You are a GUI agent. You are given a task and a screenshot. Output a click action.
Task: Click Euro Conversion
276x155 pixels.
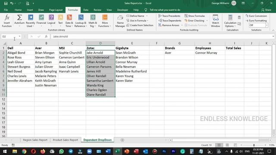[x=256, y=16]
